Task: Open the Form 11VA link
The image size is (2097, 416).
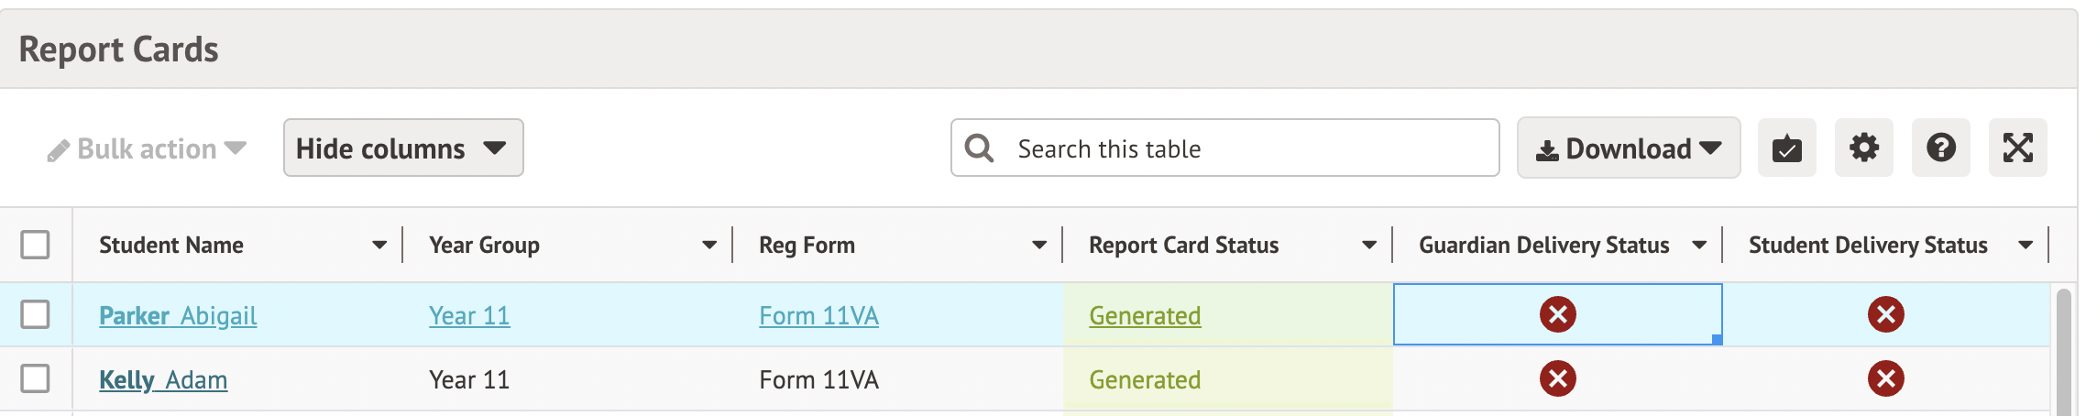Action: click(818, 315)
